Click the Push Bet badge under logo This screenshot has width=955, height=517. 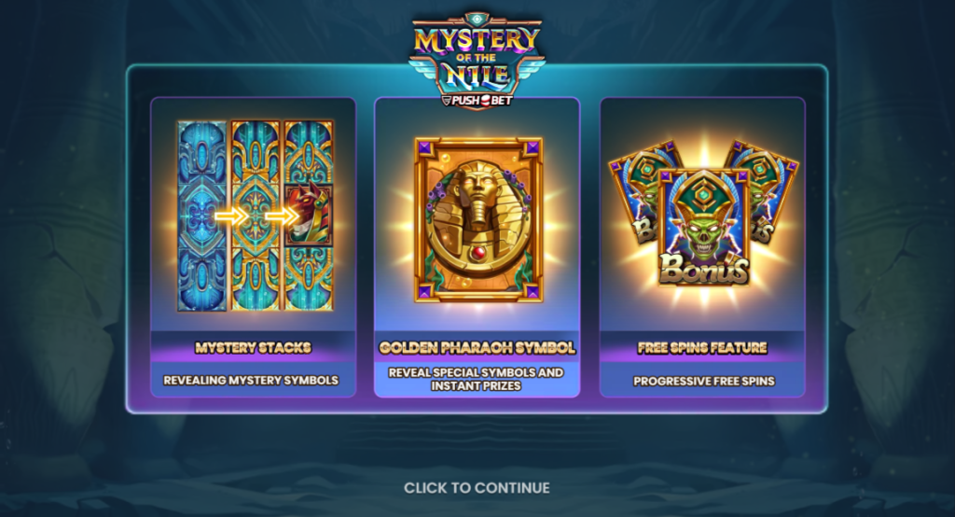[477, 101]
